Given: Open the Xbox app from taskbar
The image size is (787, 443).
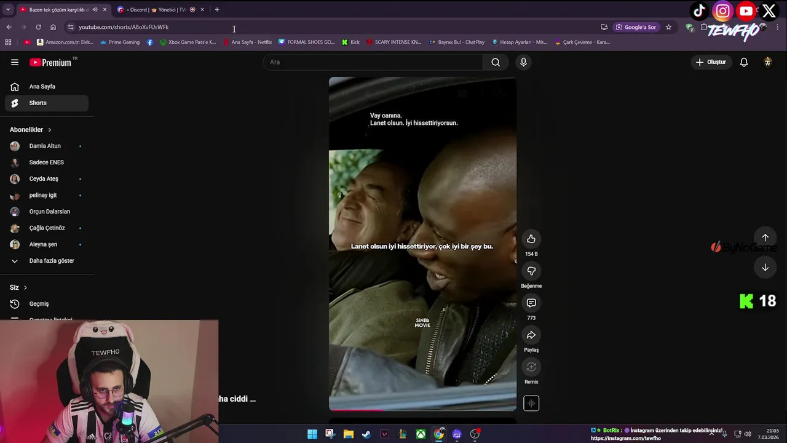Looking at the screenshot, I should coord(421,434).
